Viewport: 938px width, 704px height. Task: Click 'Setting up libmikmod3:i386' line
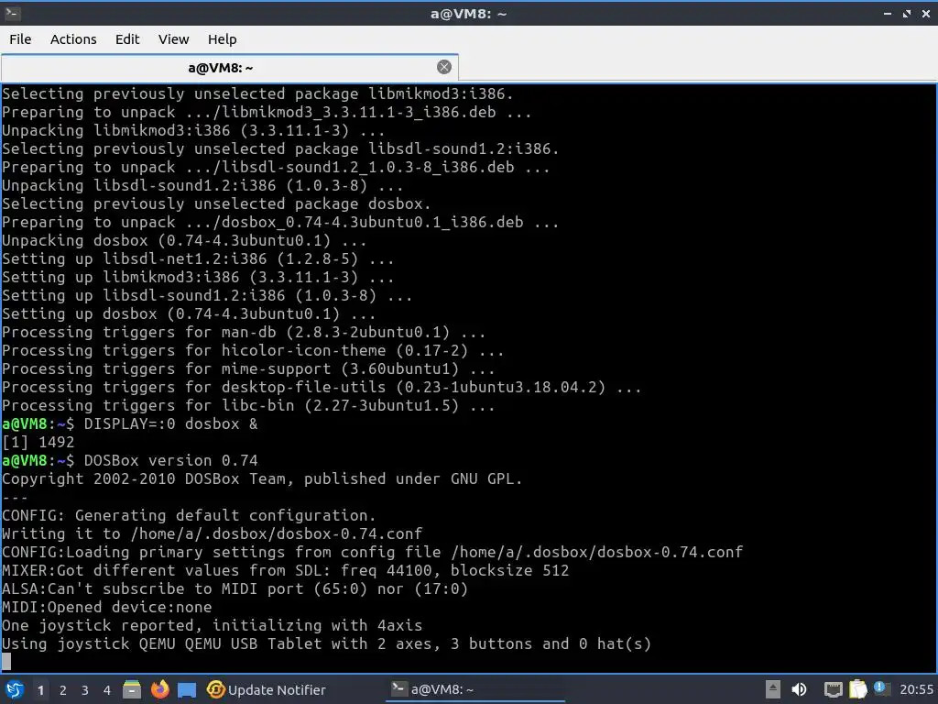[x=198, y=277]
